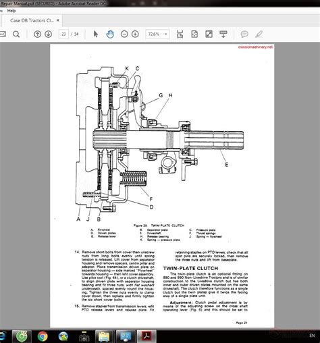
Task: Click the 'Adjustment:' bold paragraph label
Action: click(182, 302)
